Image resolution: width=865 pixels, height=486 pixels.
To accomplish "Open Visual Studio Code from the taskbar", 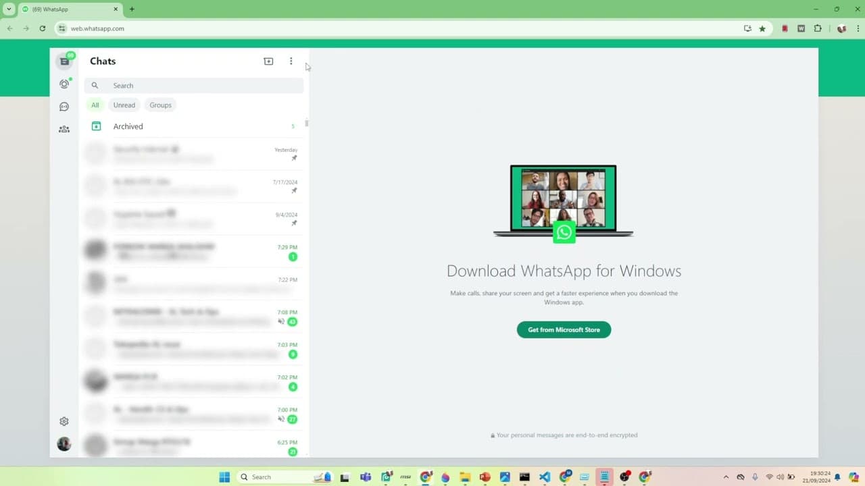I will click(545, 477).
